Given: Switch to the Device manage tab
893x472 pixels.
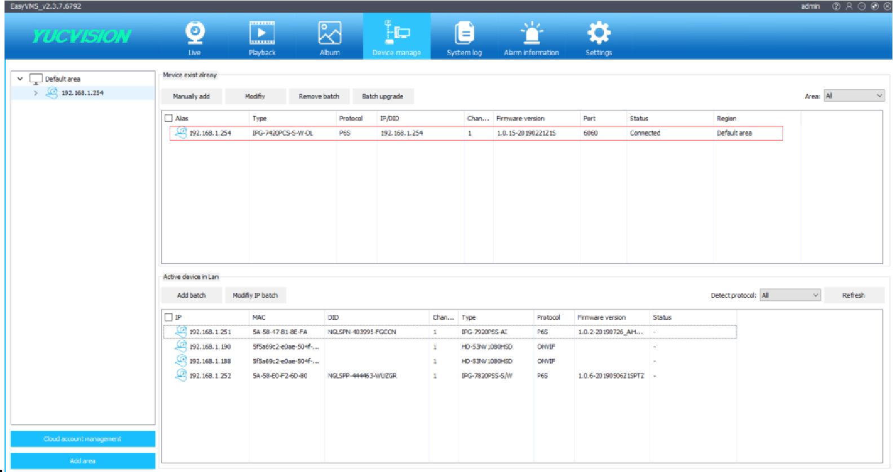Looking at the screenshot, I should point(397,37).
